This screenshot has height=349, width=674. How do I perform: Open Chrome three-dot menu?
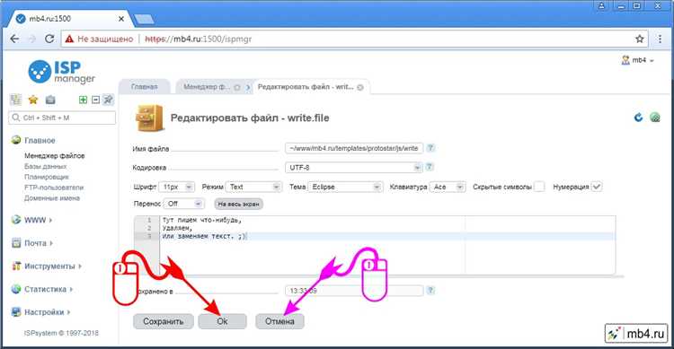(660, 39)
